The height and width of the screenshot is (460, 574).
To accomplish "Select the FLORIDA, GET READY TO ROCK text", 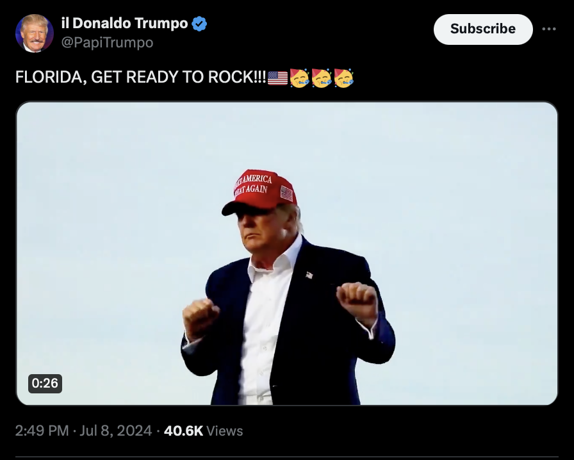I will click(x=140, y=78).
